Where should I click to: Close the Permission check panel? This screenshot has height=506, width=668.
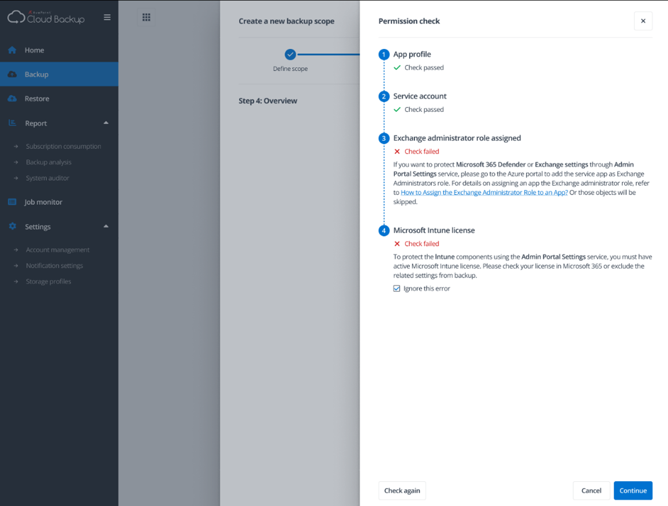tap(643, 21)
